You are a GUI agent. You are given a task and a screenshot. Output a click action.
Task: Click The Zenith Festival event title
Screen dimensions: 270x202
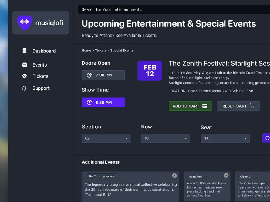[219, 63]
